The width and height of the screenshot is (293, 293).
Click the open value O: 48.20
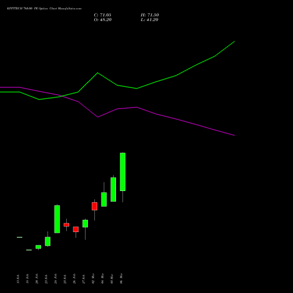point(103,20)
